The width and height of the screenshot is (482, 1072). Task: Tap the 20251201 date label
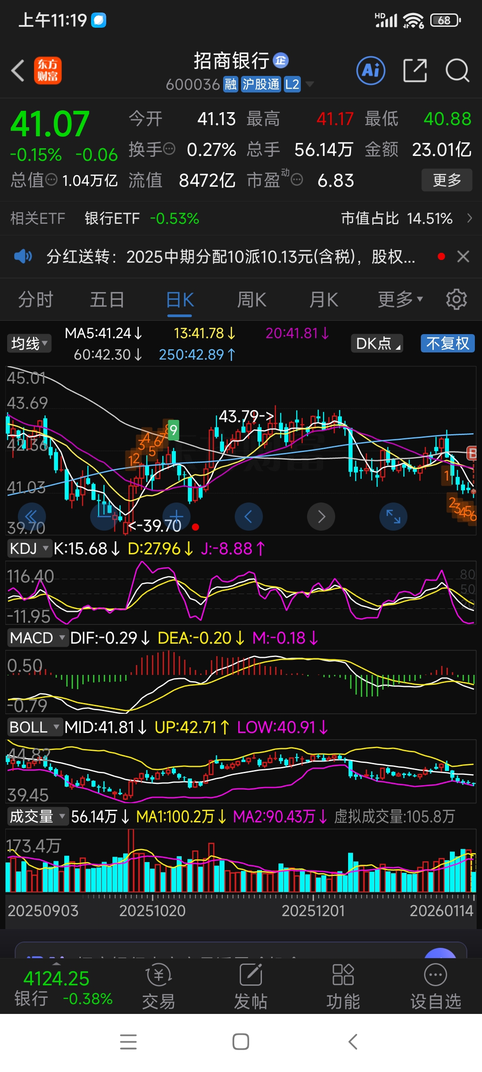(313, 911)
